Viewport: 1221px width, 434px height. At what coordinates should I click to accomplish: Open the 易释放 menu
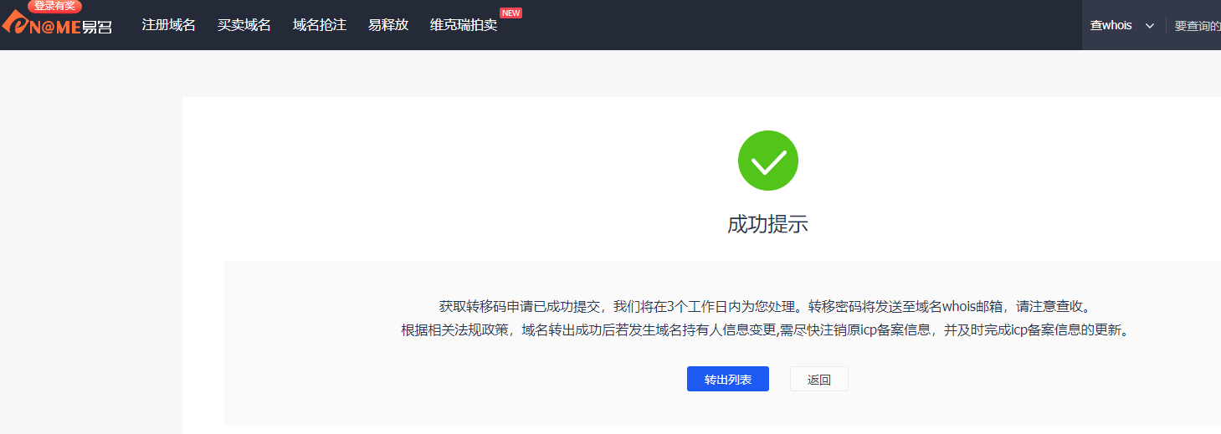(x=387, y=25)
